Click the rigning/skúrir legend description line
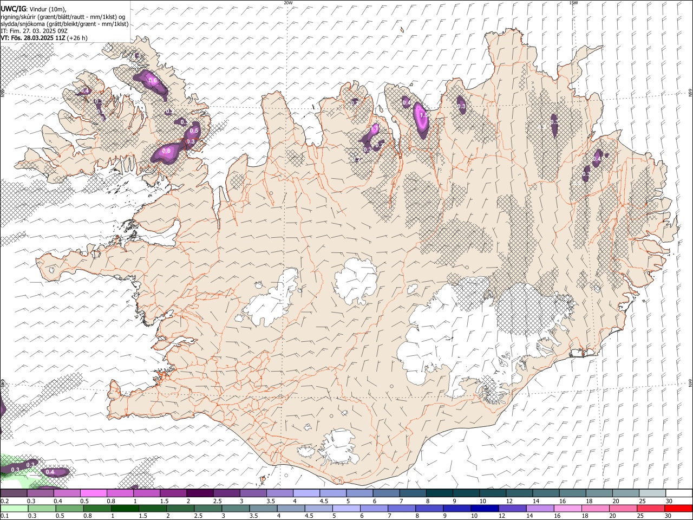Screen dimensions: 693x520 tap(63, 17)
